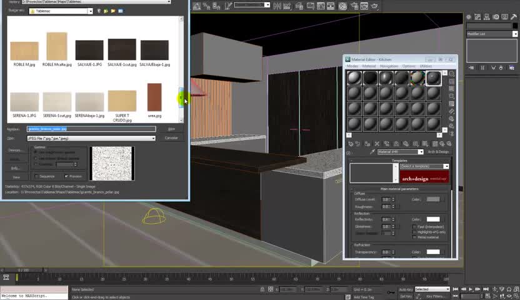Enable the Metal material checkbox

click(x=414, y=237)
